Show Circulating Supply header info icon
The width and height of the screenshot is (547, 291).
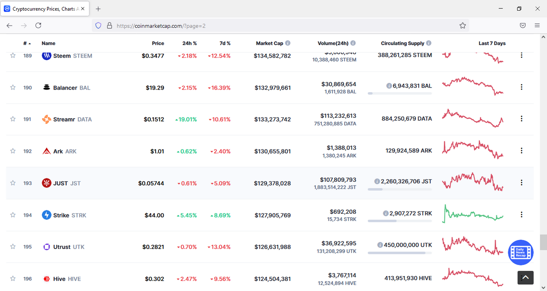[429, 43]
